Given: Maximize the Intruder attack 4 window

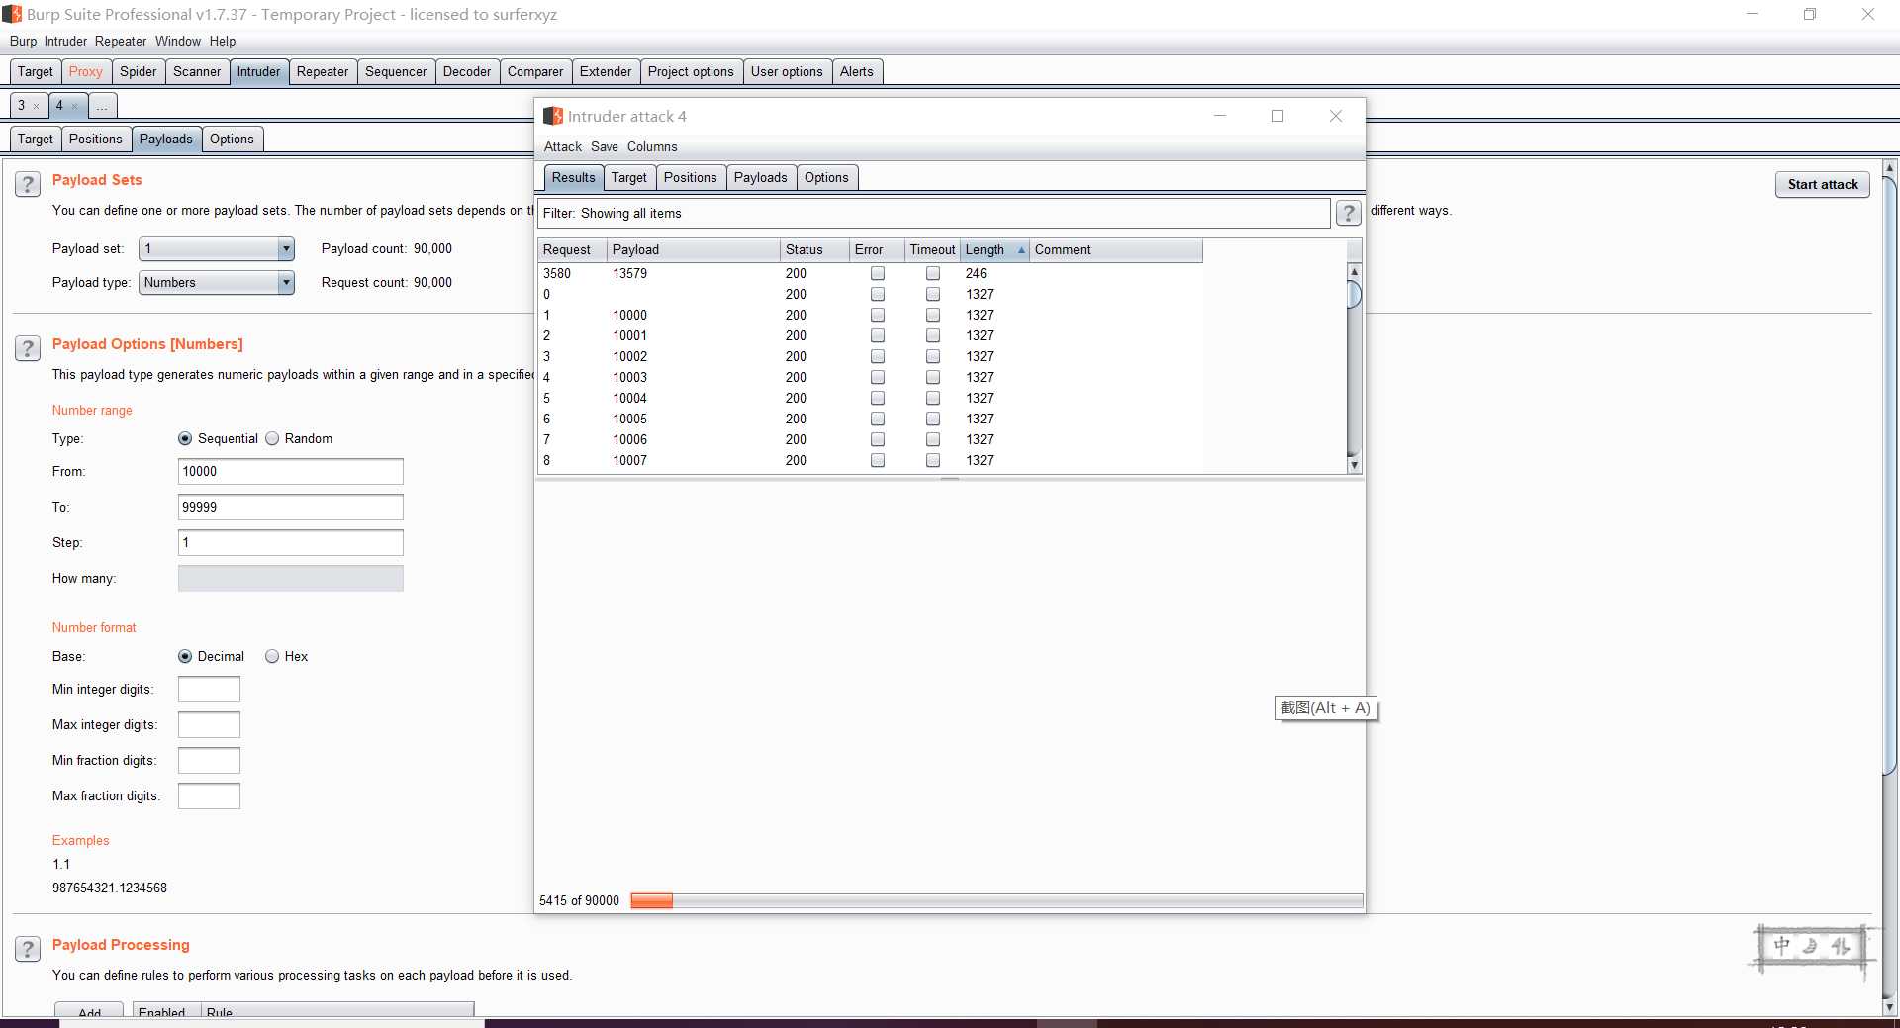Looking at the screenshot, I should (1278, 116).
